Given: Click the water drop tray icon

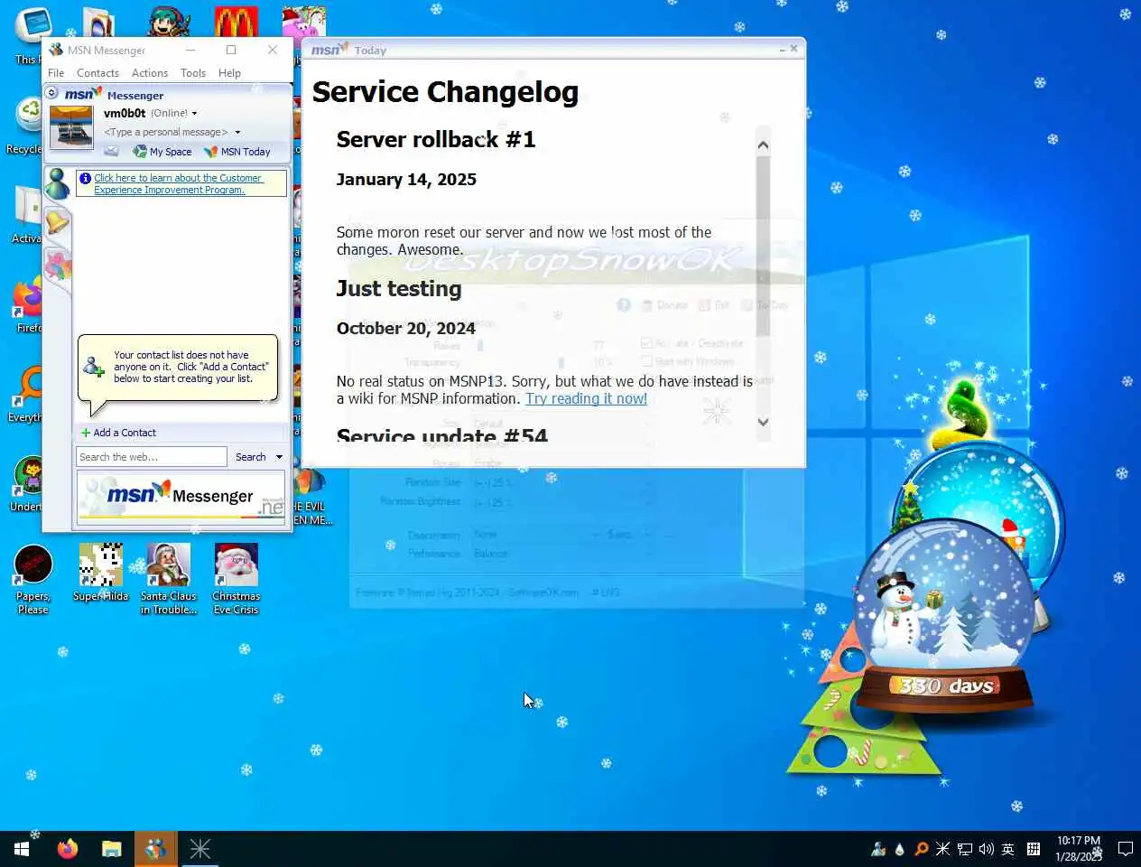Looking at the screenshot, I should (899, 849).
